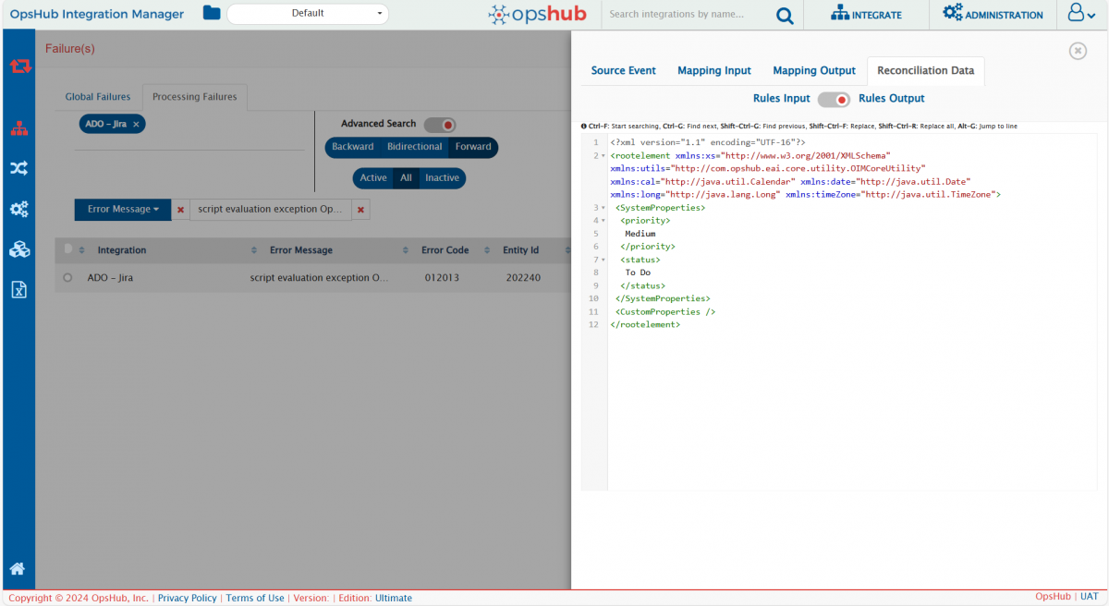The width and height of the screenshot is (1109, 606).
Task: Select the Backward direction filter
Action: pos(353,147)
